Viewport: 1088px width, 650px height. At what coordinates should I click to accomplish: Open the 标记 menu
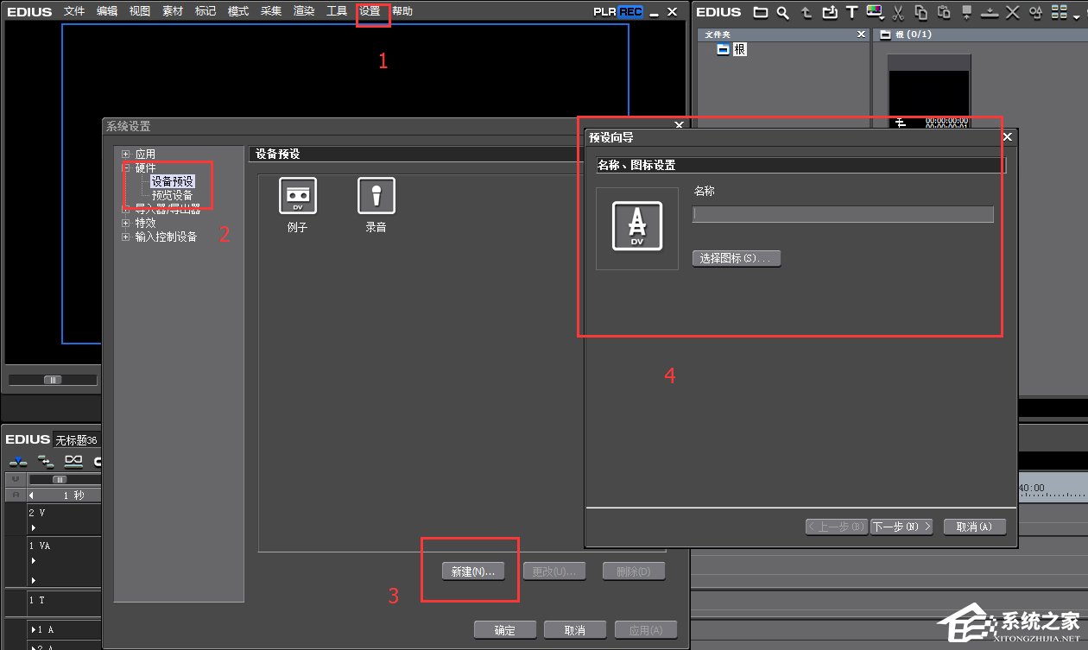coord(206,11)
